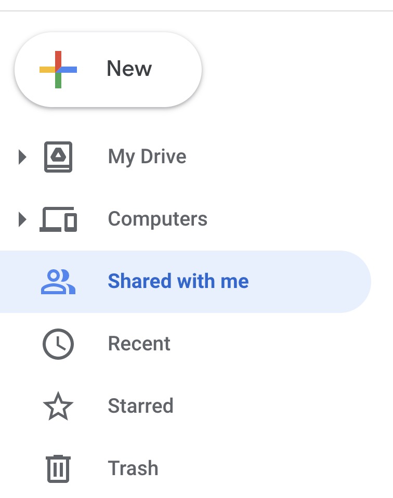Expand the My Drive folder tree

(x=22, y=156)
